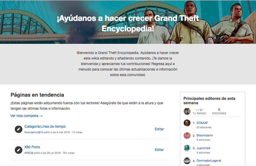Click Principales editores de esta semana heading
This screenshot has height=166, width=256.
(209, 100)
